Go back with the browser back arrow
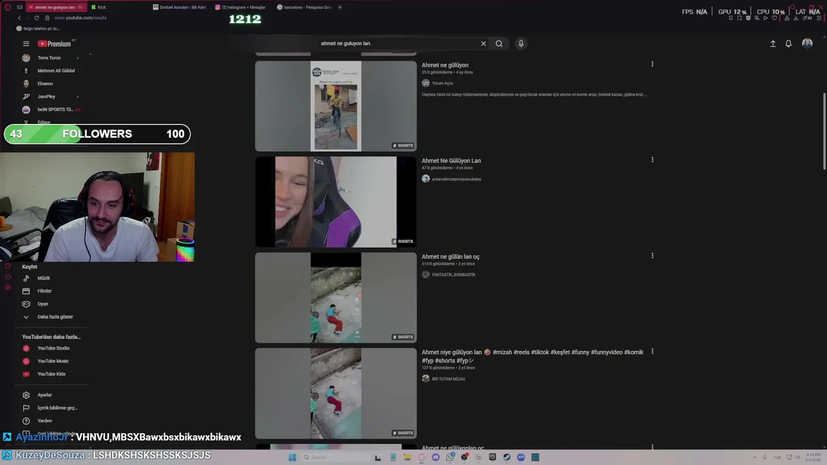Image resolution: width=827 pixels, height=465 pixels. click(x=19, y=18)
